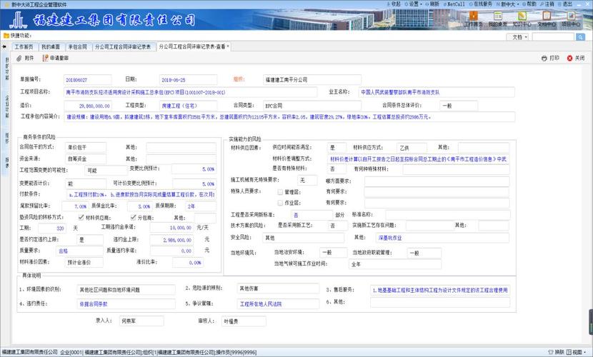Click the 组织 field showing 福建建工南平分公司
593x357 pixels.
pyautogui.click(x=312, y=80)
